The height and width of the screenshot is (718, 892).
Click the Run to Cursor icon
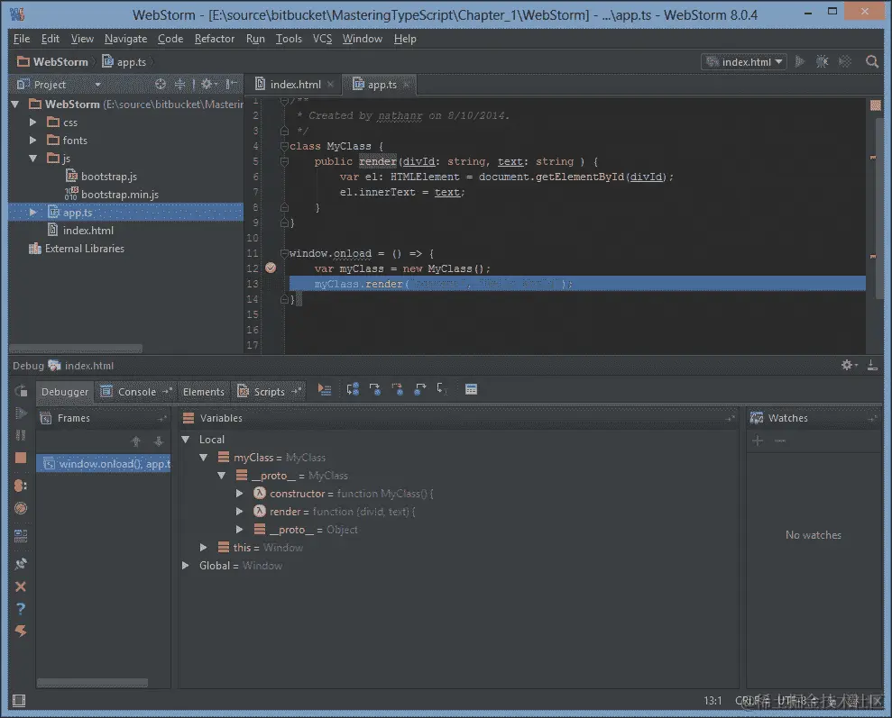click(442, 389)
